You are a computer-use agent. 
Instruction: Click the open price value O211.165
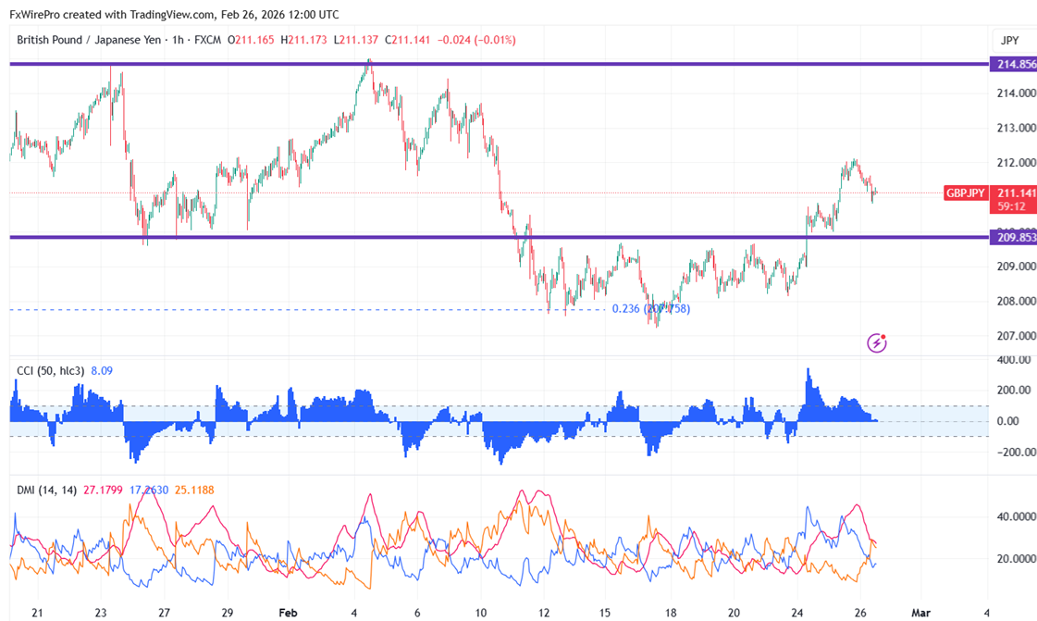(251, 40)
